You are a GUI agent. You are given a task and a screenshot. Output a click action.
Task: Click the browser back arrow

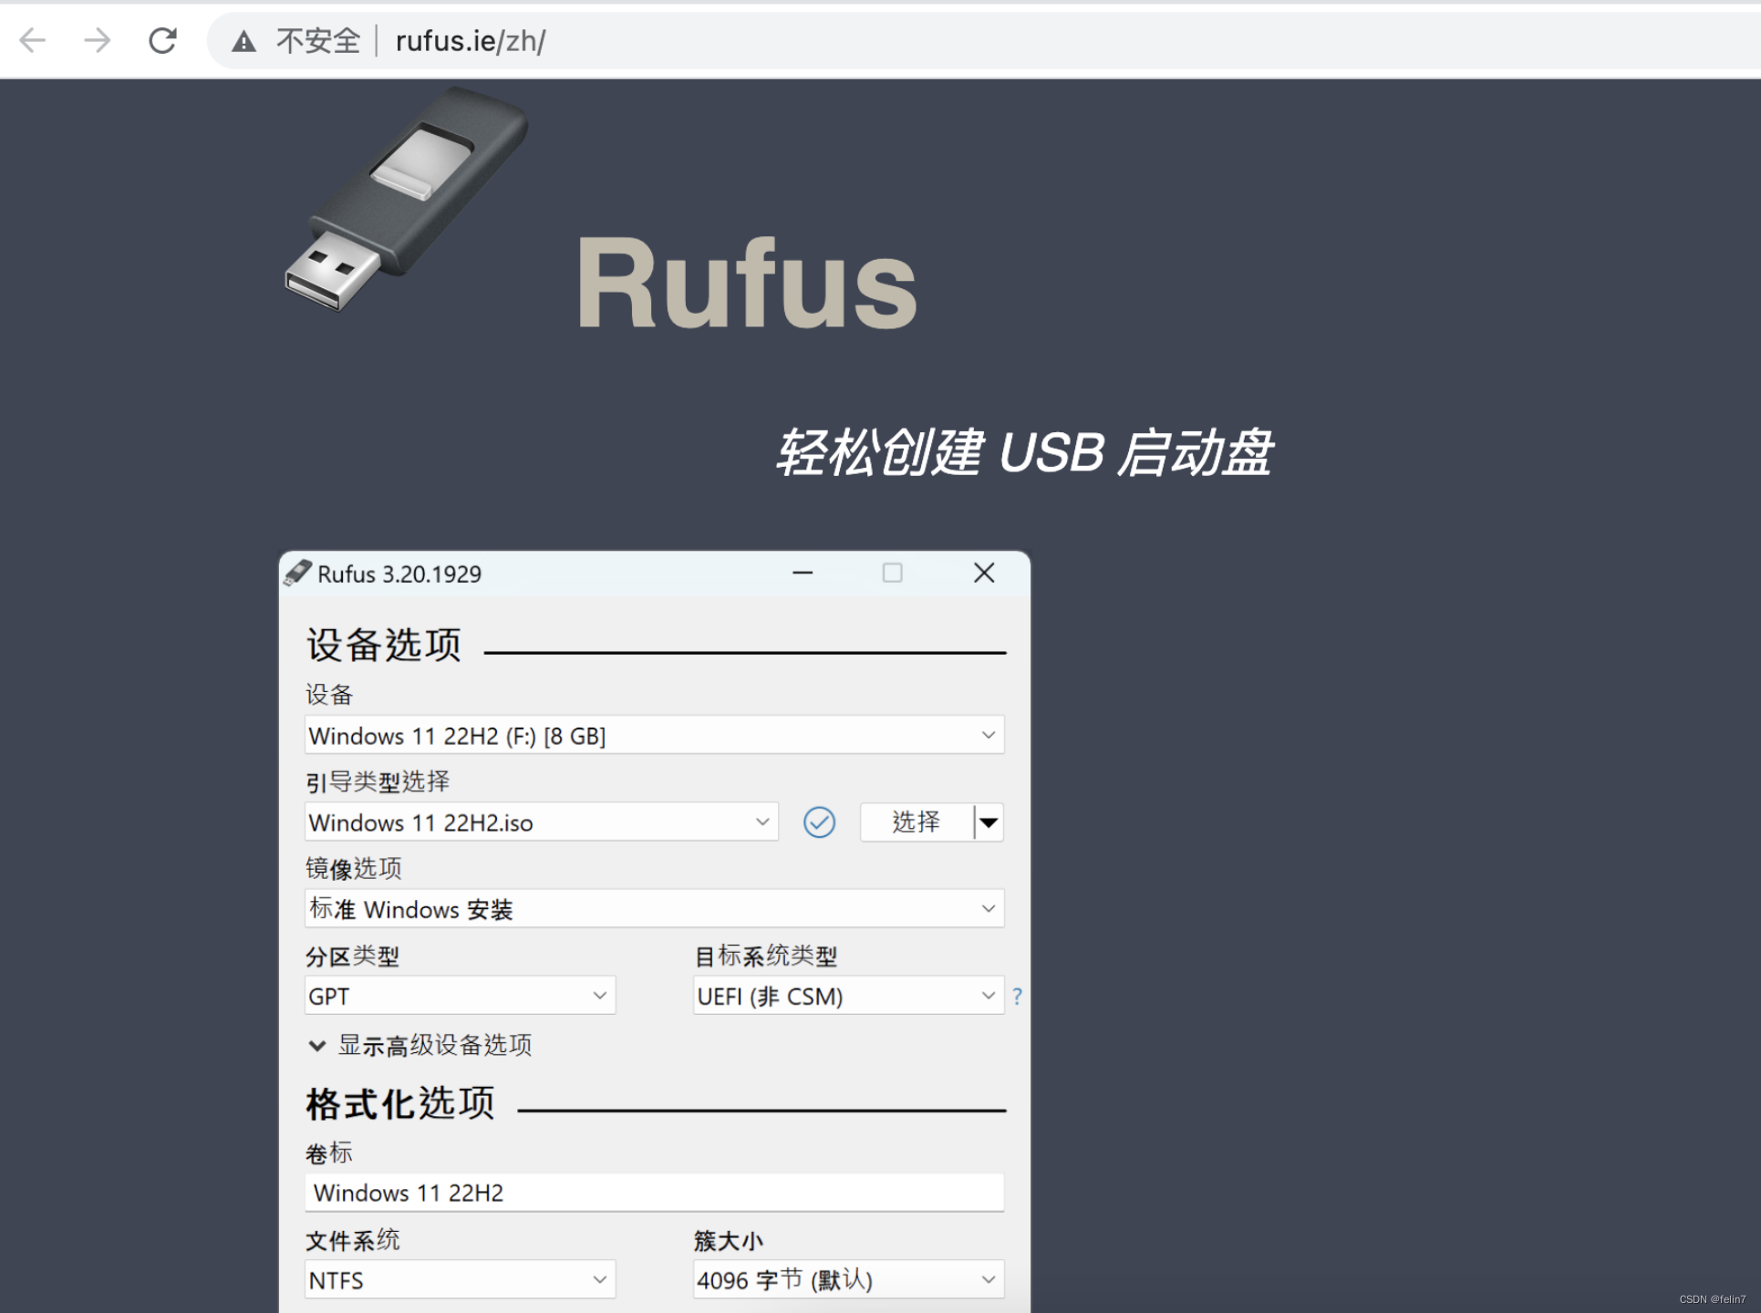pyautogui.click(x=33, y=40)
